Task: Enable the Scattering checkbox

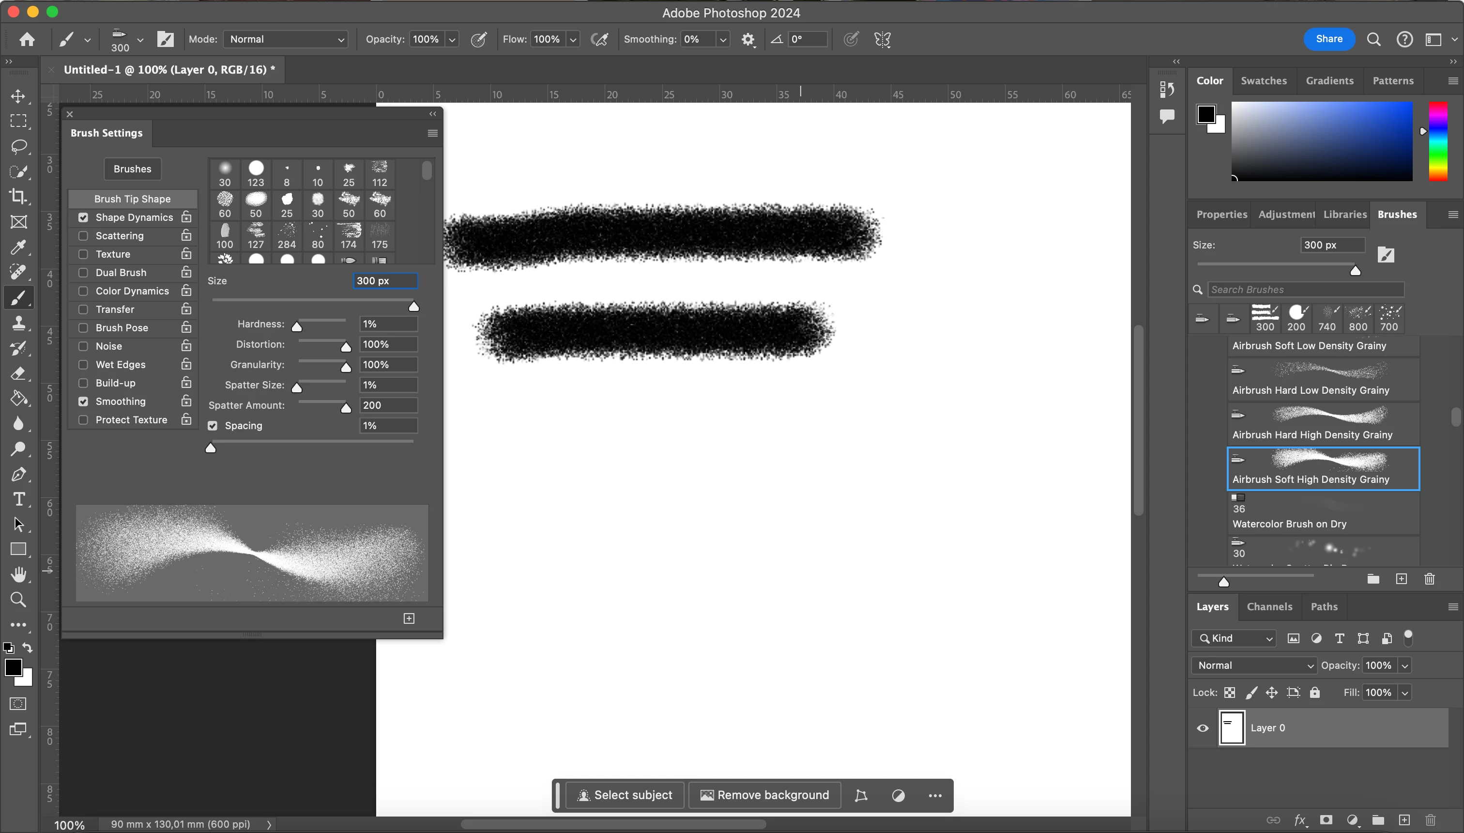Action: point(83,236)
